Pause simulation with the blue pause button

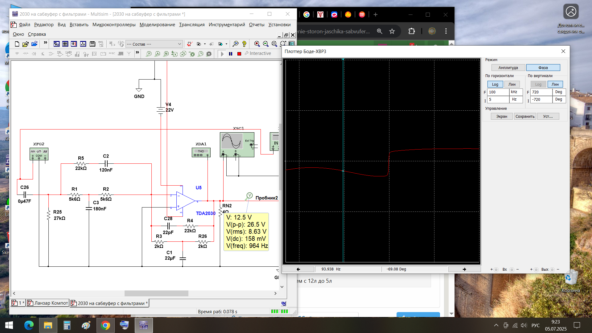pos(231,54)
